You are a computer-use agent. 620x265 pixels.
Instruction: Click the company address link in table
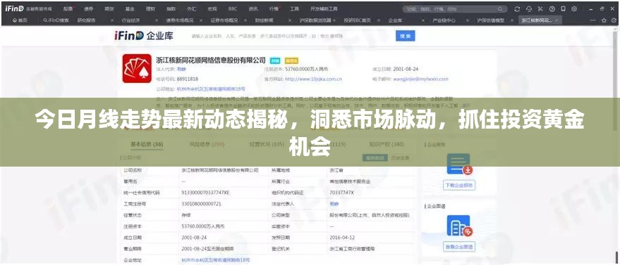(216, 260)
